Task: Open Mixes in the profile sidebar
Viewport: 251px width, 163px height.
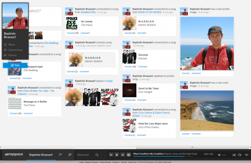Action: 15,45
